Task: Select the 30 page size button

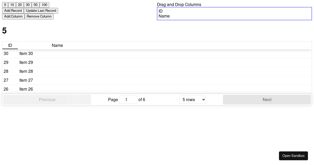Action: 28,5
